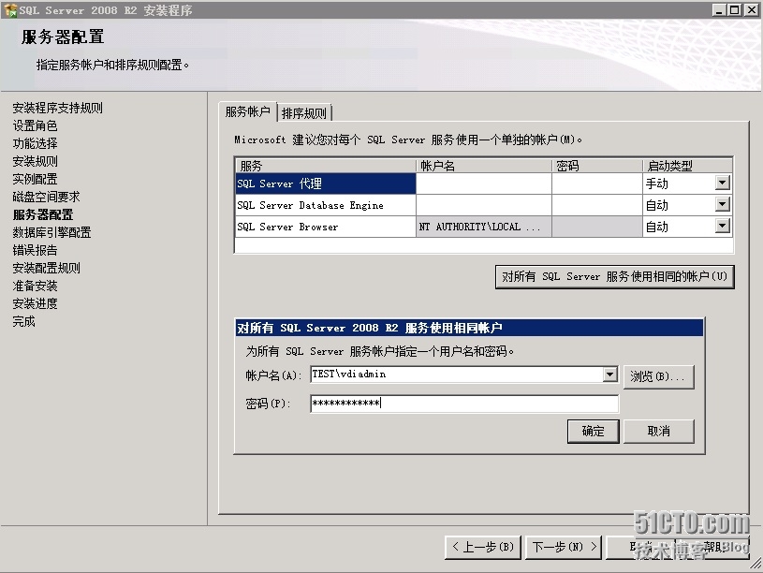Click the 帐户名 column header
This screenshot has height=573, width=763.
[x=484, y=166]
